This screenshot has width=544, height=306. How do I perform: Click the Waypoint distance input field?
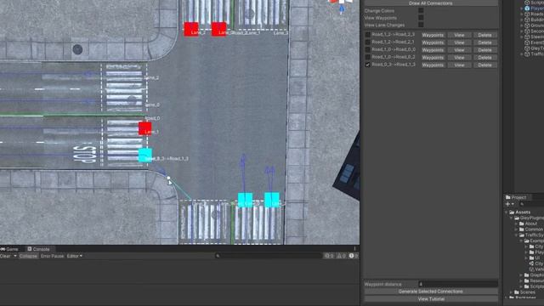click(x=457, y=284)
